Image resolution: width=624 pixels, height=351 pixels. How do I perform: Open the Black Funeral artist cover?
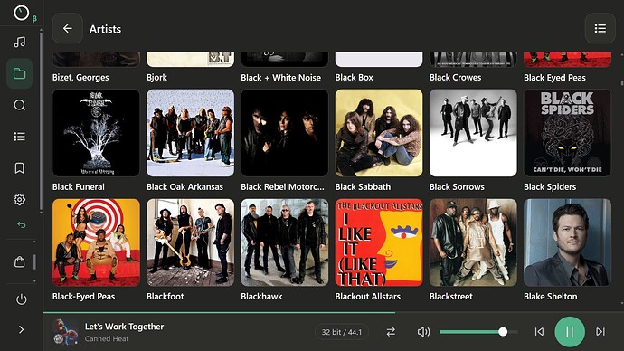pyautogui.click(x=96, y=133)
